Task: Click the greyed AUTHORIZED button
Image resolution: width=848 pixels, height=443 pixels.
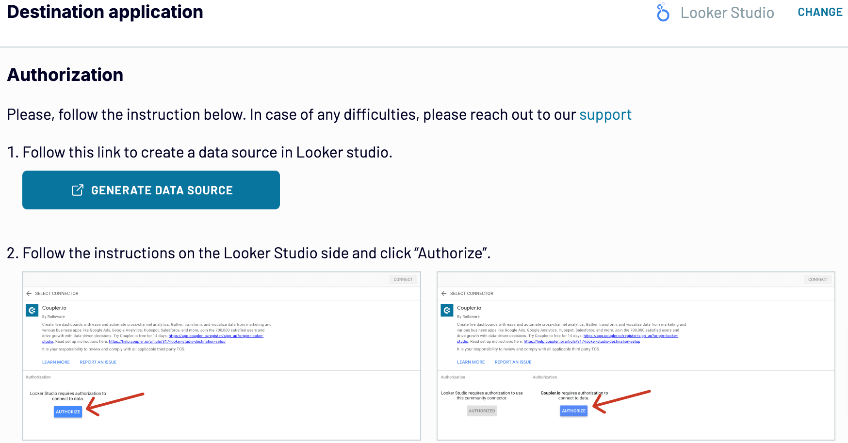Action: coord(482,411)
